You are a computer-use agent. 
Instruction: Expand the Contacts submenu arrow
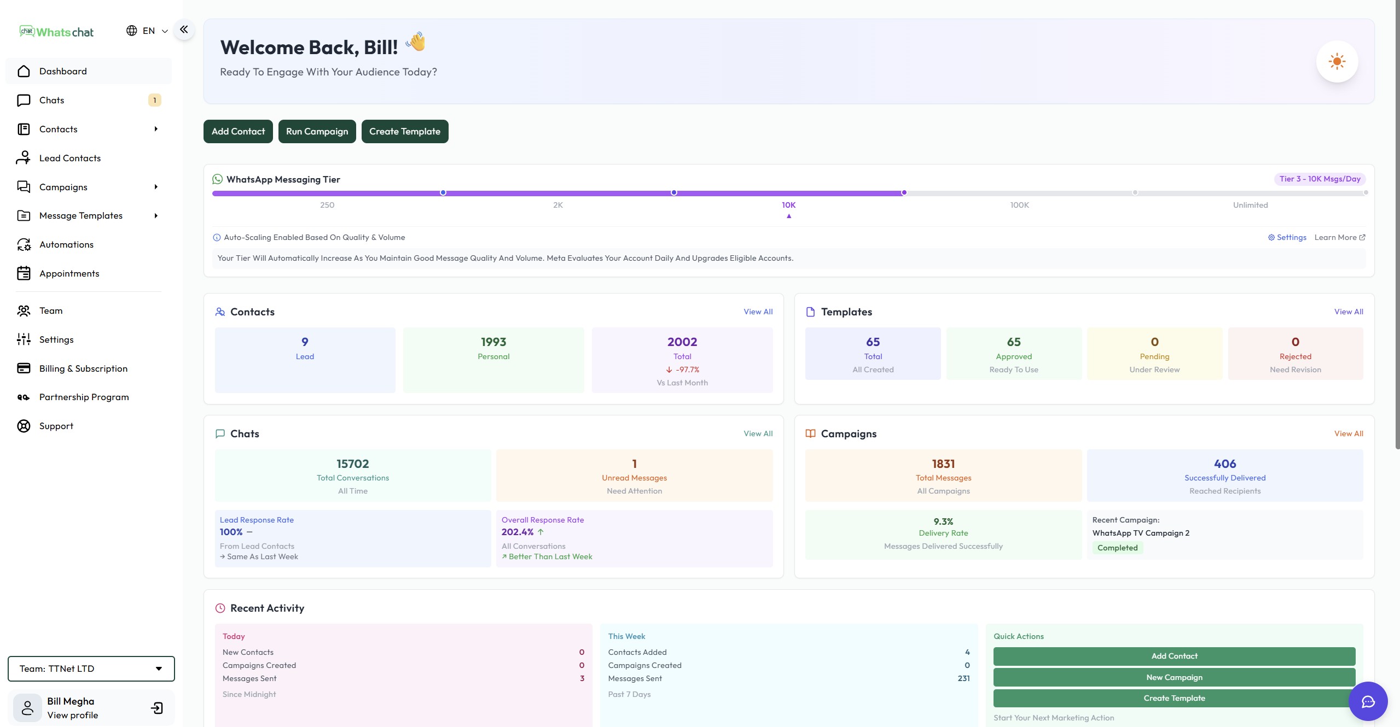[x=156, y=129]
